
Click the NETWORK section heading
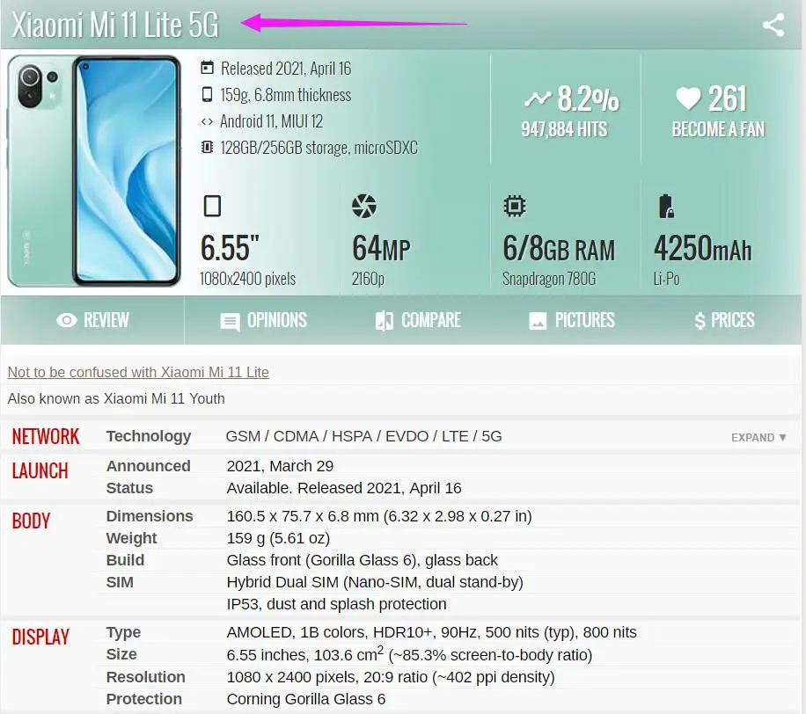[46, 437]
